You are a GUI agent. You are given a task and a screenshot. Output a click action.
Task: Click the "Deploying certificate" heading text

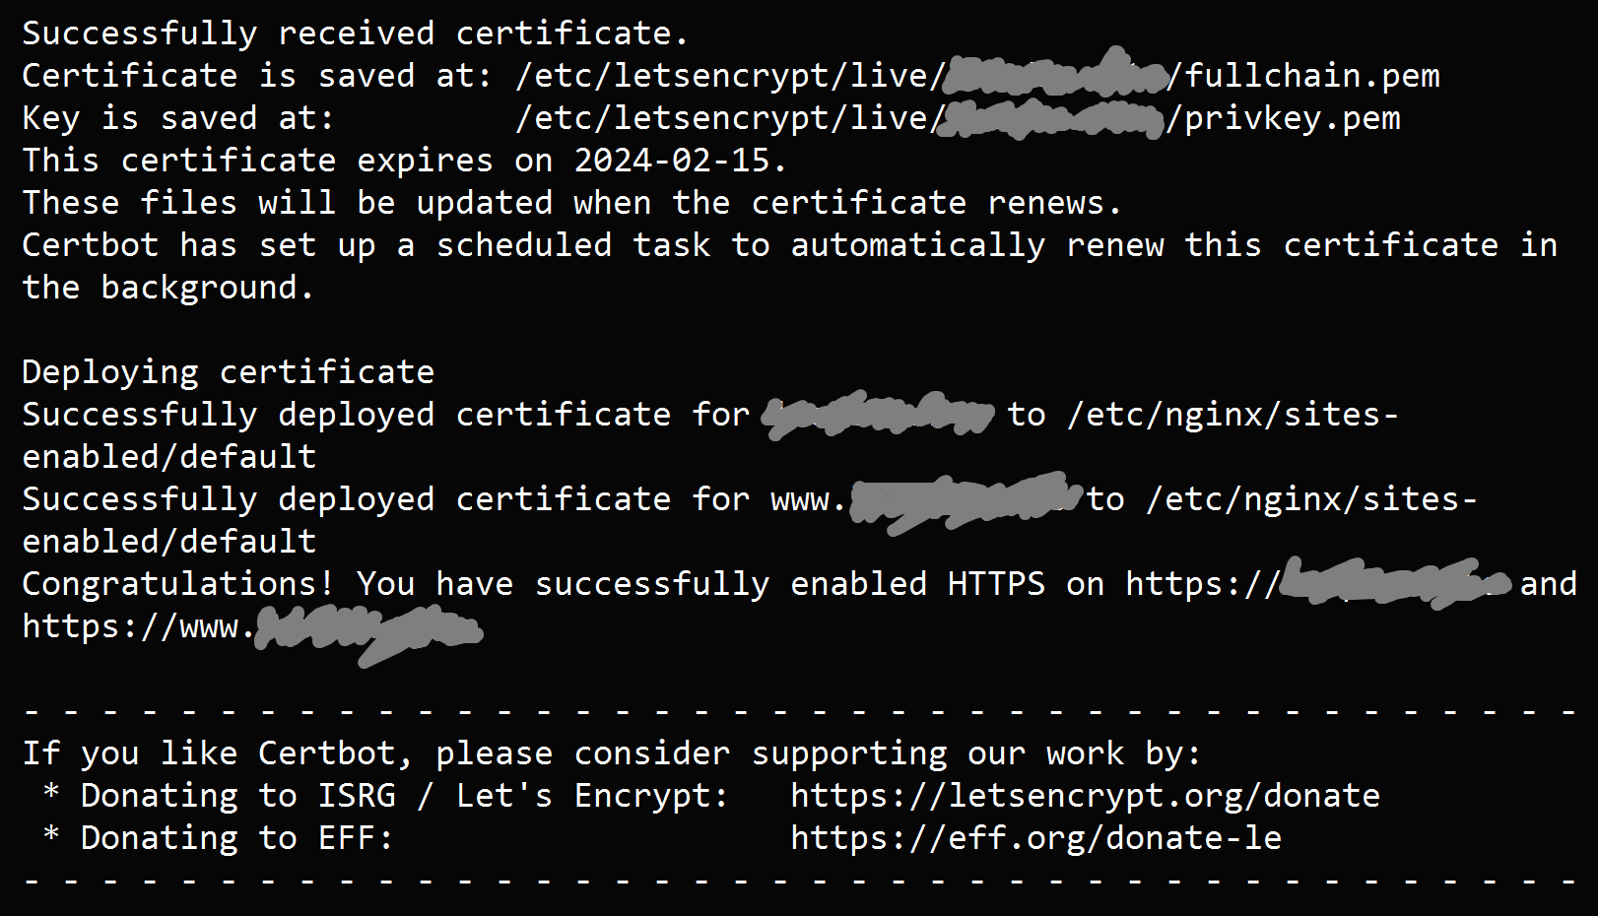click(x=228, y=372)
